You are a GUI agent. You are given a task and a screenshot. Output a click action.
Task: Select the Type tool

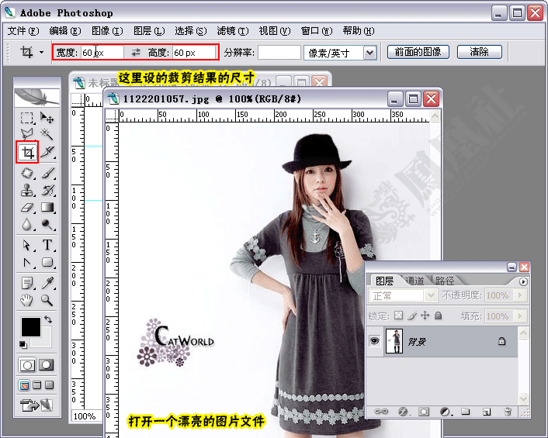(x=47, y=245)
